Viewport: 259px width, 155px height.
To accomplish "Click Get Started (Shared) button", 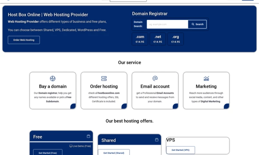I will pyautogui.click(x=114, y=153).
